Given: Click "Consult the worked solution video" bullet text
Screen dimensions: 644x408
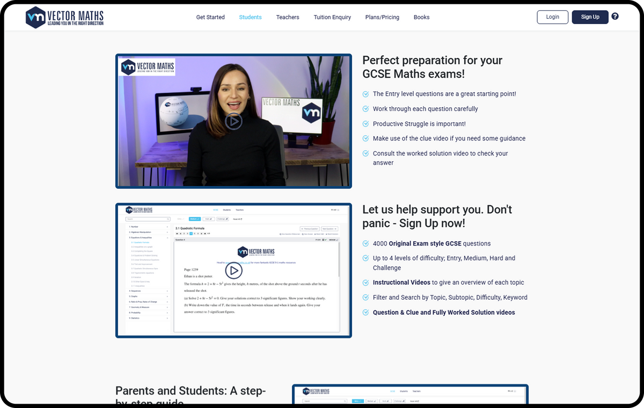Looking at the screenshot, I should point(440,158).
